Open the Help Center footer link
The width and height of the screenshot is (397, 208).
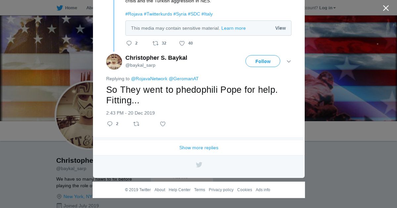[x=180, y=190]
